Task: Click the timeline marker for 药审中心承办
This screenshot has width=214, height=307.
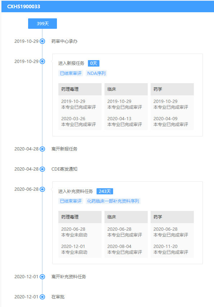Action: point(42,41)
